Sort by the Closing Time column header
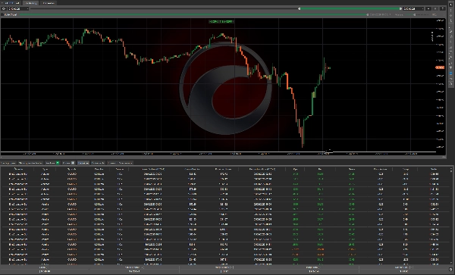 coord(262,169)
